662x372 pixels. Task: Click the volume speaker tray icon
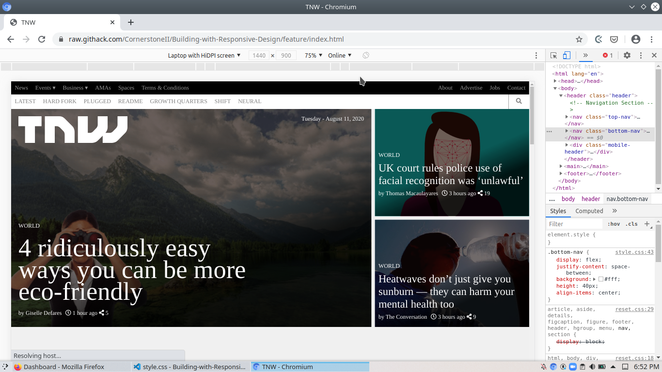coord(592,367)
